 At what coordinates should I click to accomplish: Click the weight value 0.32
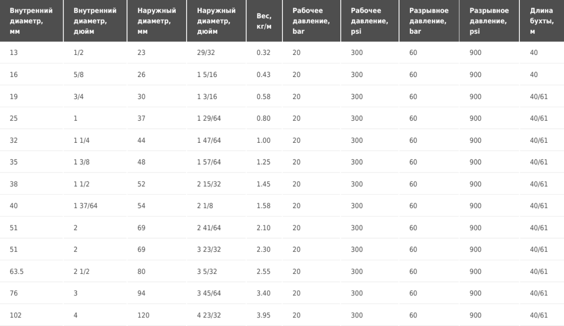click(x=264, y=53)
